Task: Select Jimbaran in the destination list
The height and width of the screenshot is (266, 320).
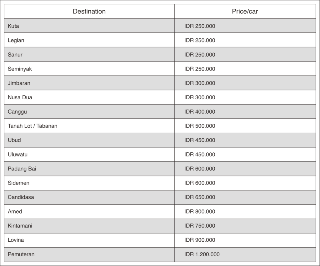Action: [19, 83]
